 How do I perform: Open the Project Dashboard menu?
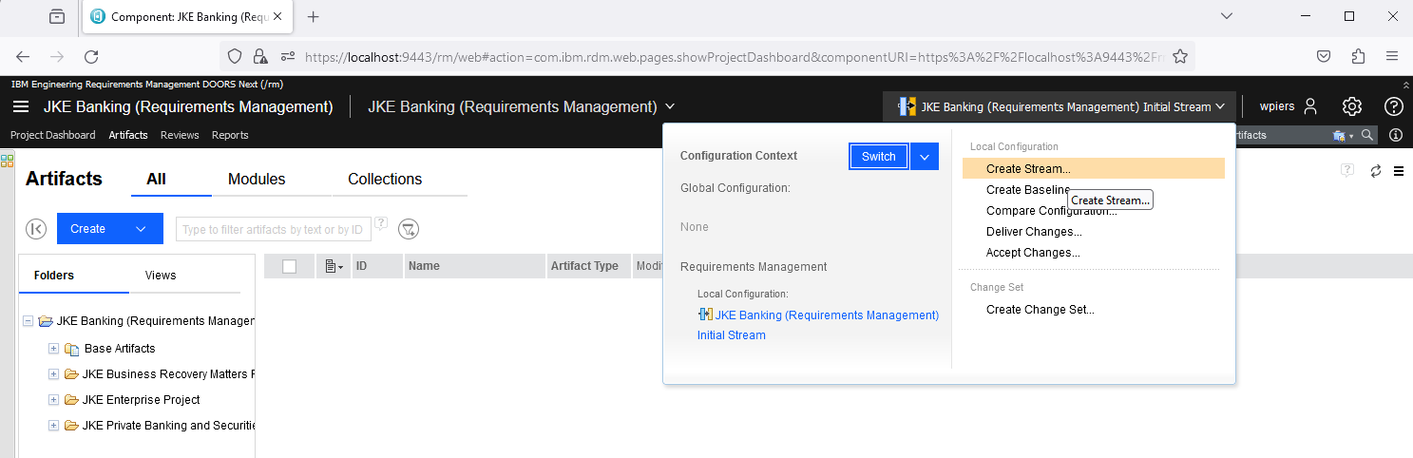pos(53,135)
